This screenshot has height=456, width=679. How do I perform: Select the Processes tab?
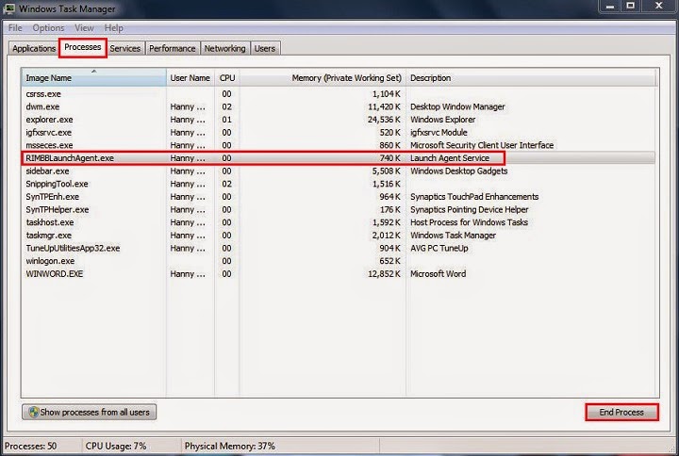pyautogui.click(x=83, y=47)
